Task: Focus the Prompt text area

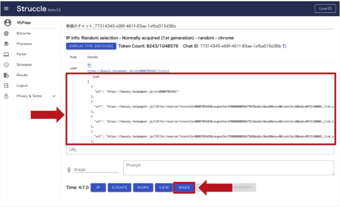Action: (x=228, y=168)
